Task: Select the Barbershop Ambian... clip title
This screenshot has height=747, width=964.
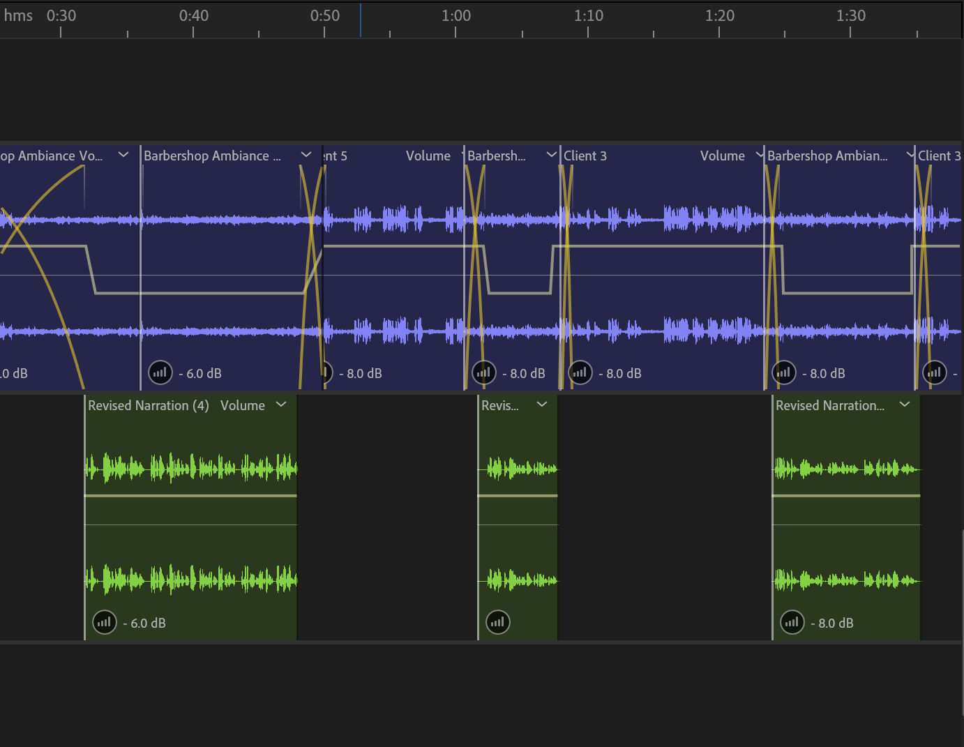Action: (827, 156)
